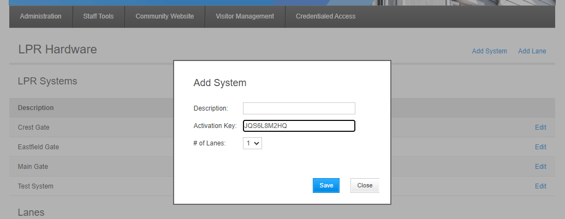Focus the Activation Key field
The width and height of the screenshot is (565, 219).
point(299,126)
